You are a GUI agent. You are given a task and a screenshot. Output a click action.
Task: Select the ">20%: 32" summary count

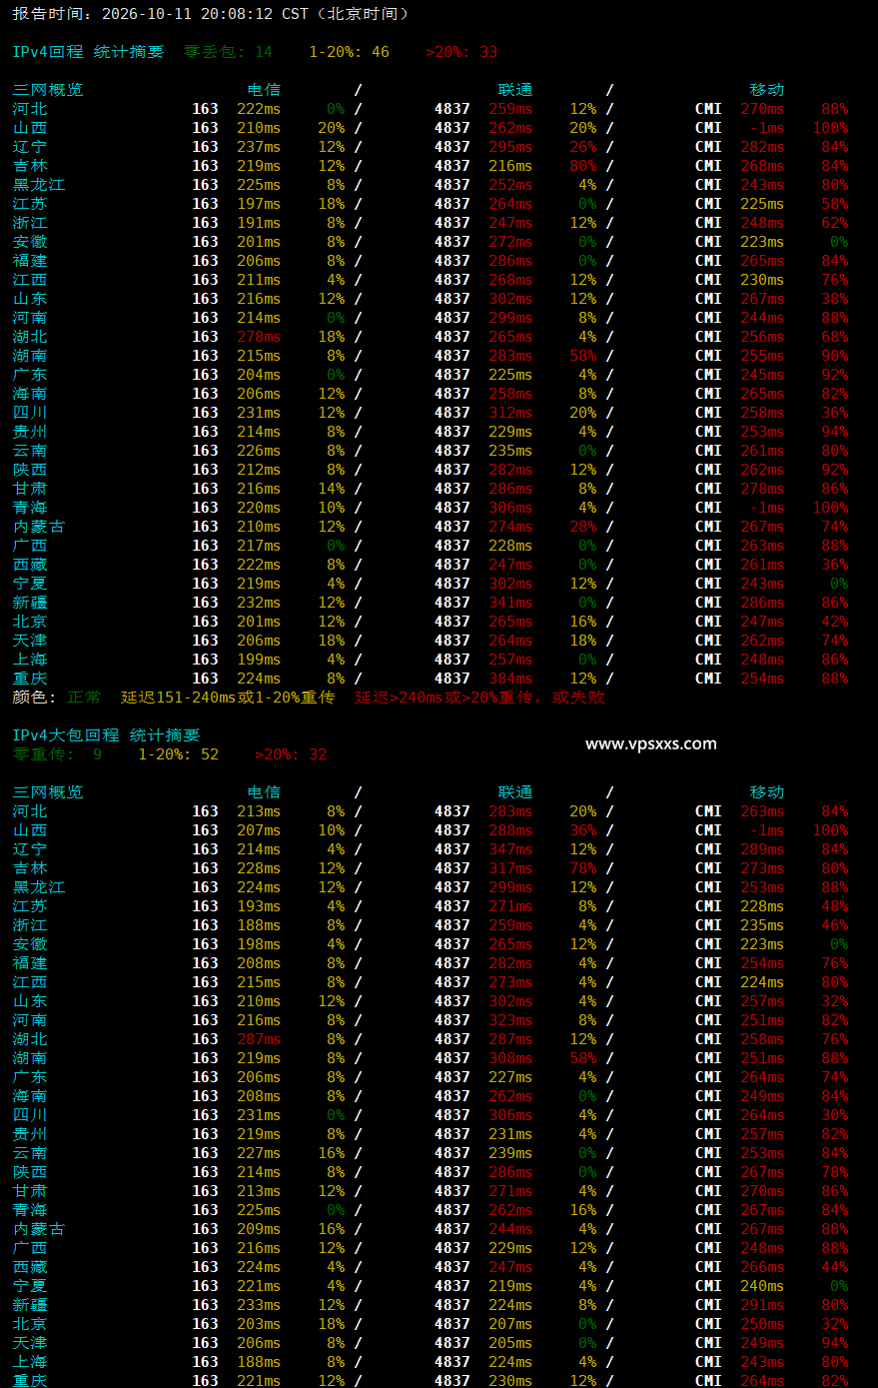(x=291, y=754)
